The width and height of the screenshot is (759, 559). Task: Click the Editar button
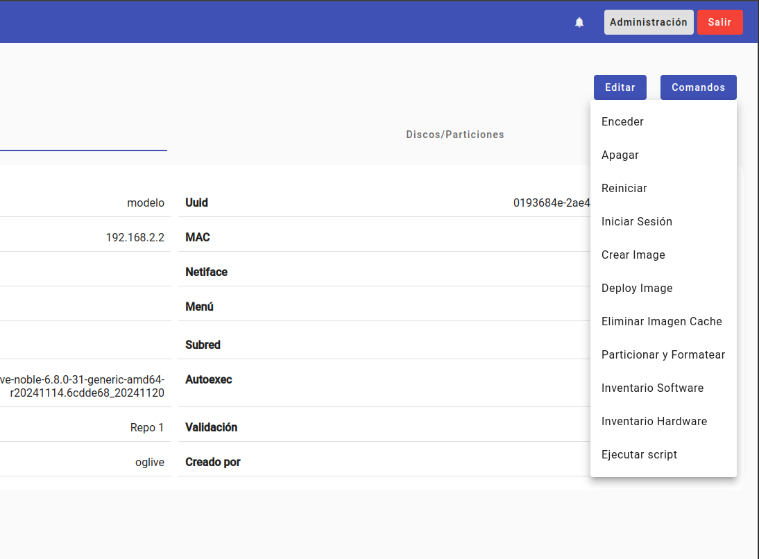click(x=620, y=87)
